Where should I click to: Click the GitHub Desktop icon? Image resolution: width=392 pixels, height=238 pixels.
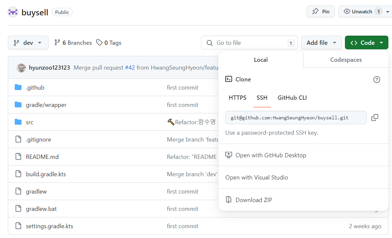229,155
